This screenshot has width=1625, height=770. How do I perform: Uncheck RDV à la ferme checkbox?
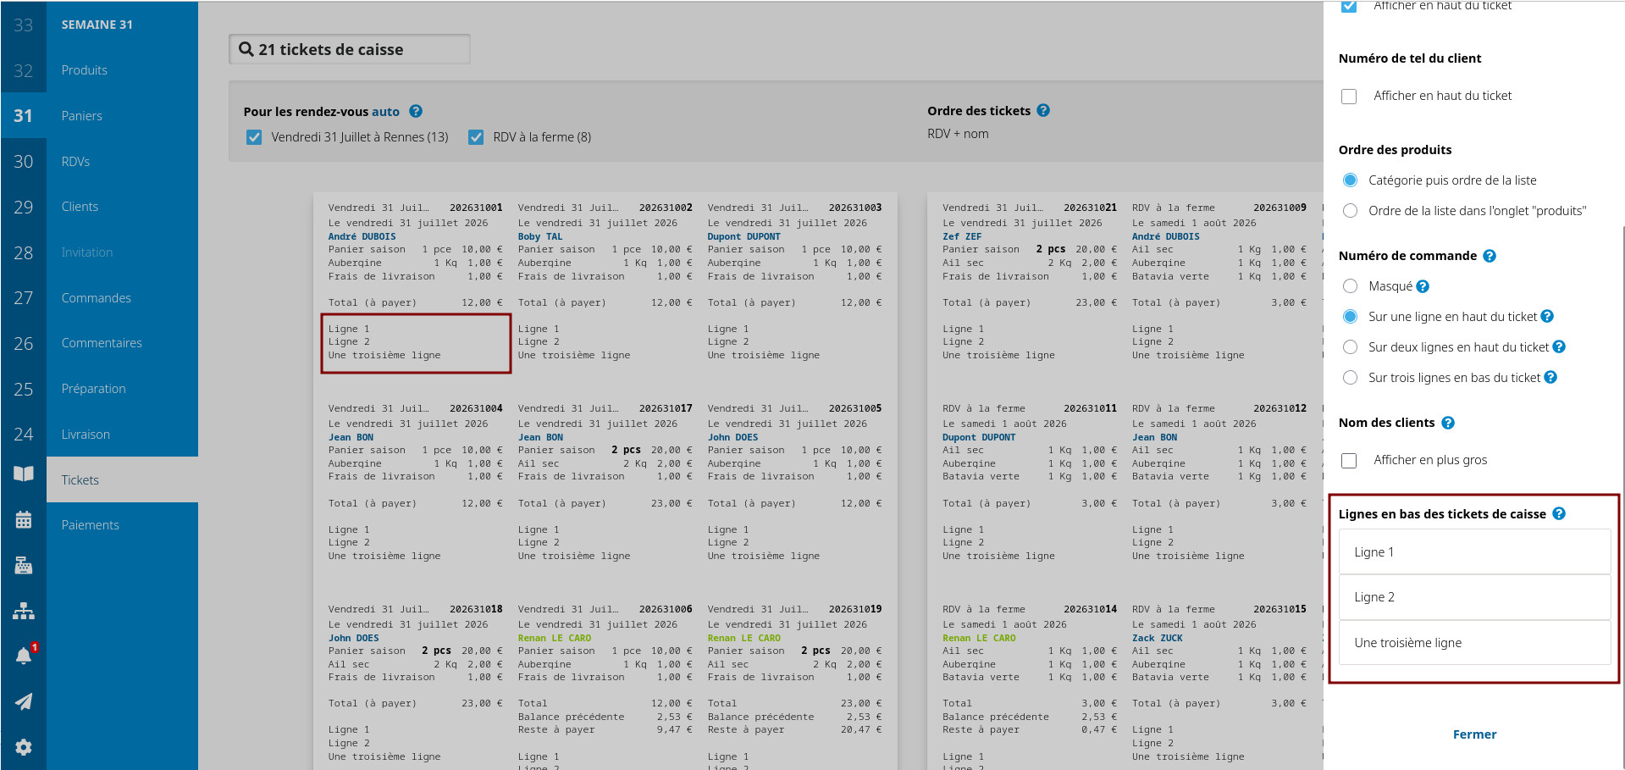[x=476, y=137]
